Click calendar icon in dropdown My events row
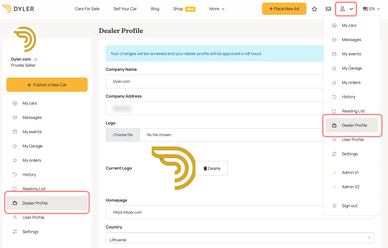This screenshot has width=388, height=248. click(334, 54)
